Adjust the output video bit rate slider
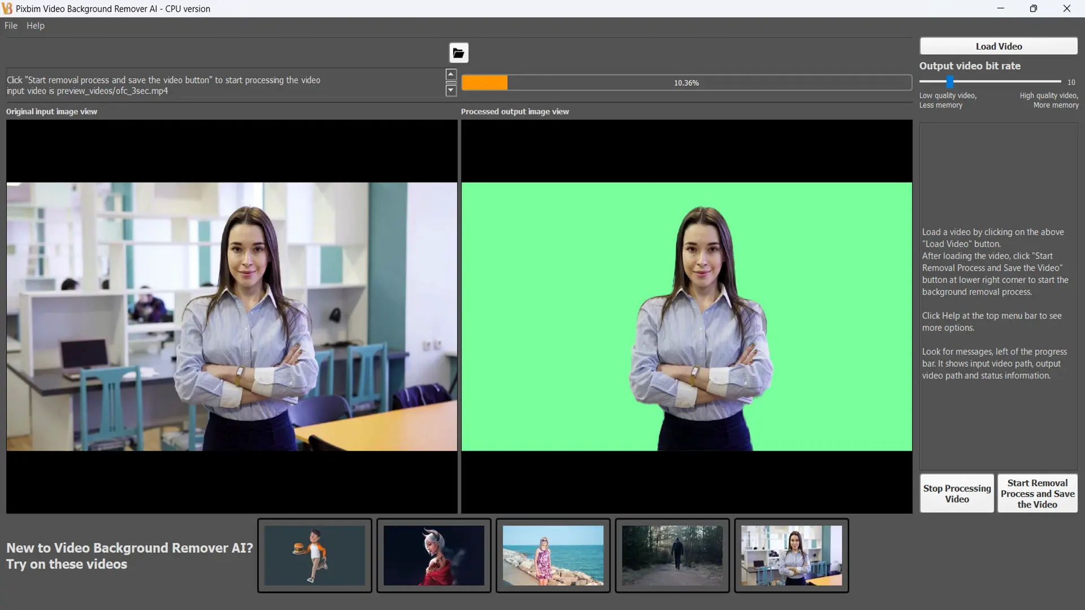This screenshot has height=610, width=1085. point(950,82)
